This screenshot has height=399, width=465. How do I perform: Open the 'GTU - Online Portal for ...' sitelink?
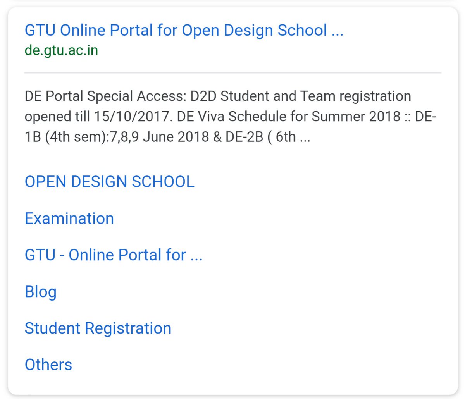pyautogui.click(x=114, y=255)
